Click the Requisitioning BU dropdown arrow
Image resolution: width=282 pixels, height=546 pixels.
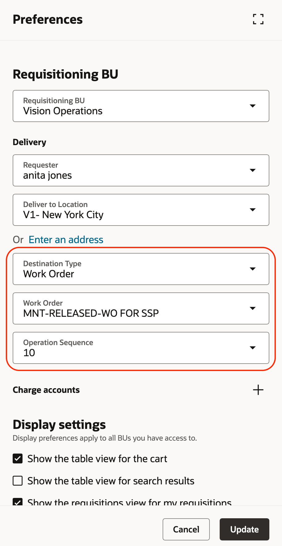tap(252, 106)
